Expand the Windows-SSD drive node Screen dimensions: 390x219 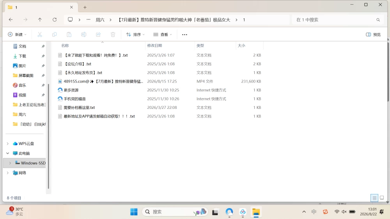coord(10,163)
